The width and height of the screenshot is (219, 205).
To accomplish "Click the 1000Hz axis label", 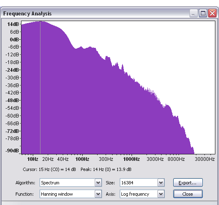I will (x=132, y=159).
